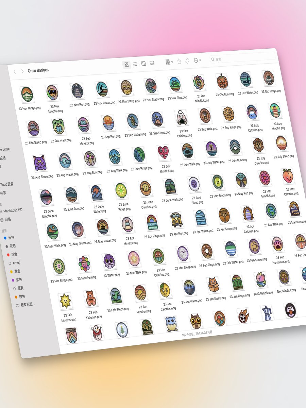Click the Share toolbar icon
Viewport: 306px width, 408px height.
coord(179,61)
